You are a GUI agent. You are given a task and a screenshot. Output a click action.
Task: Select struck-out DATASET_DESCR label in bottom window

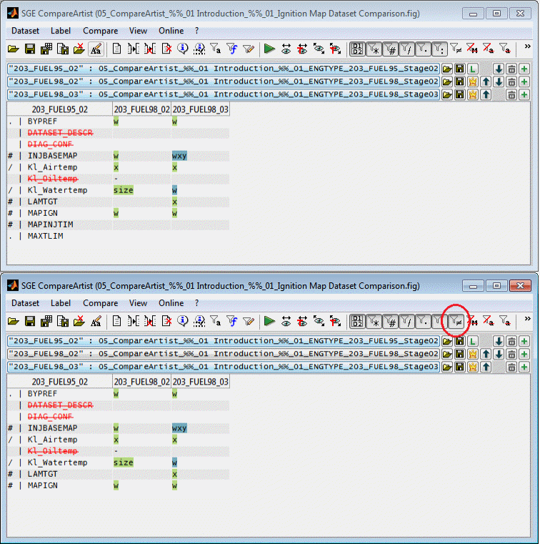[60, 405]
